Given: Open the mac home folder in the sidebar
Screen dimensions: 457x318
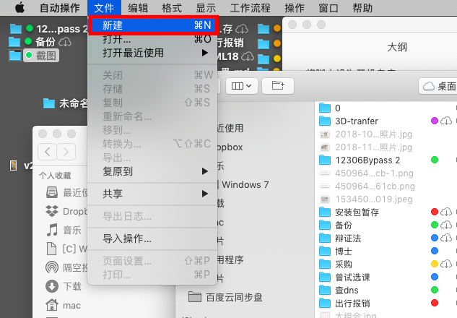Looking at the screenshot, I should (x=51, y=304).
